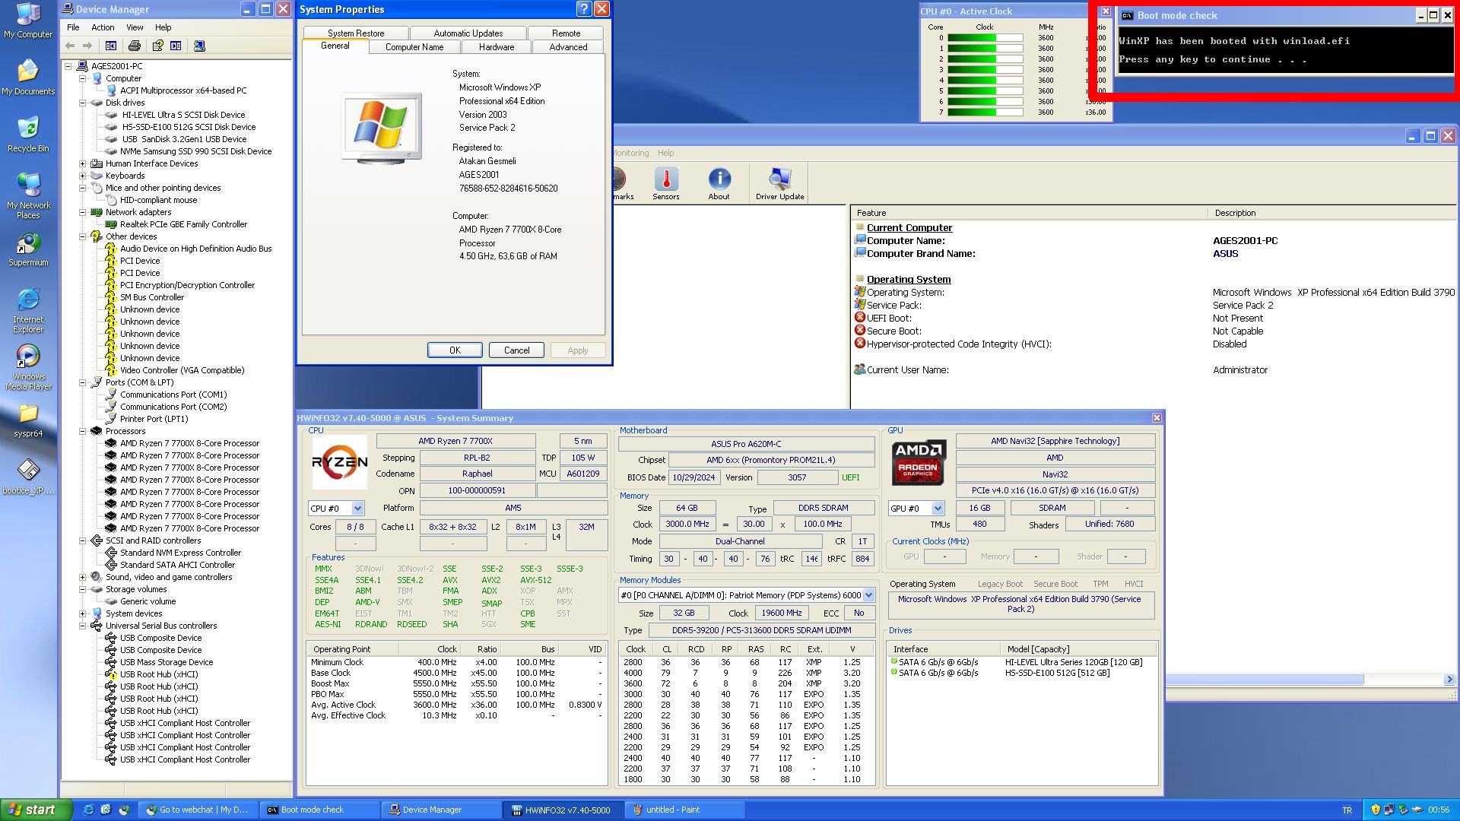
Task: Open the View menu in Device Manager
Action: (135, 27)
